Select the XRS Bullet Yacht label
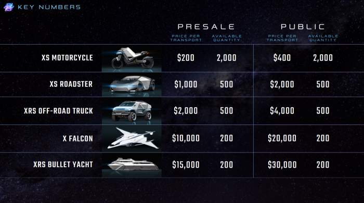This screenshot has width=364, height=203. coord(63,164)
